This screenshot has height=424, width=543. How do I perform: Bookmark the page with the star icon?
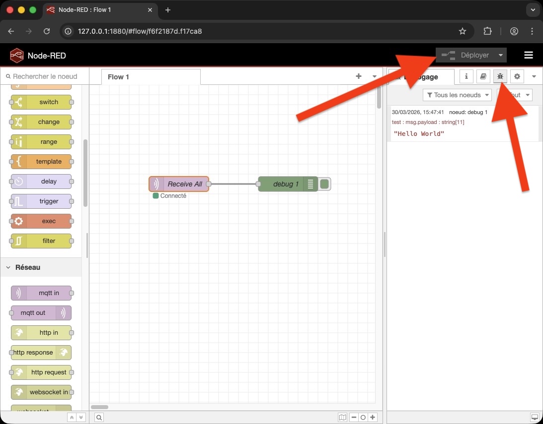pos(463,31)
